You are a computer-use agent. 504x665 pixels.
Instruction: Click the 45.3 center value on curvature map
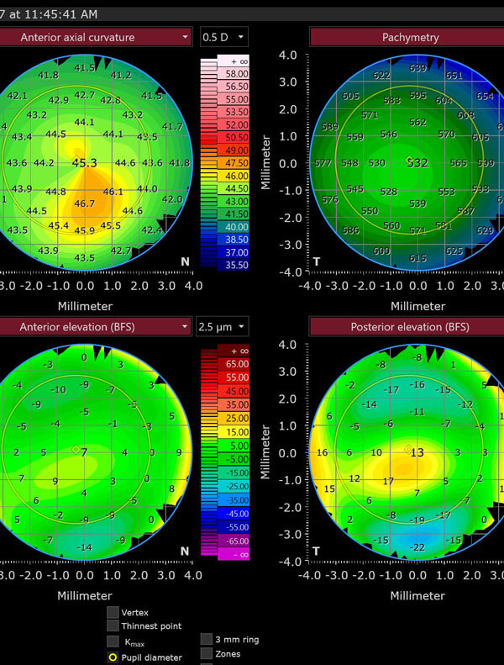[x=84, y=163]
